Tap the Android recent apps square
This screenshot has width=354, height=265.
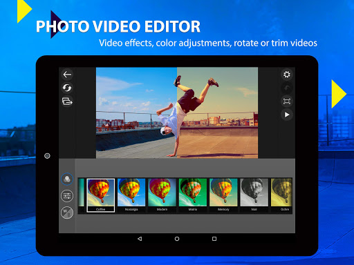pyautogui.click(x=214, y=239)
